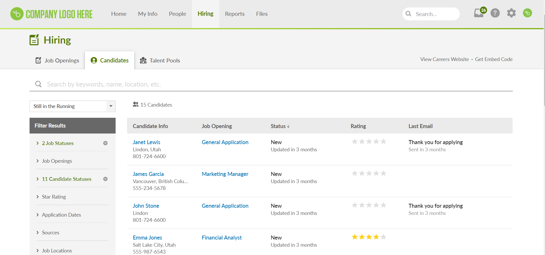Open the green user profile avatar
Viewport: 545px width, 255px height.
coord(527,13)
